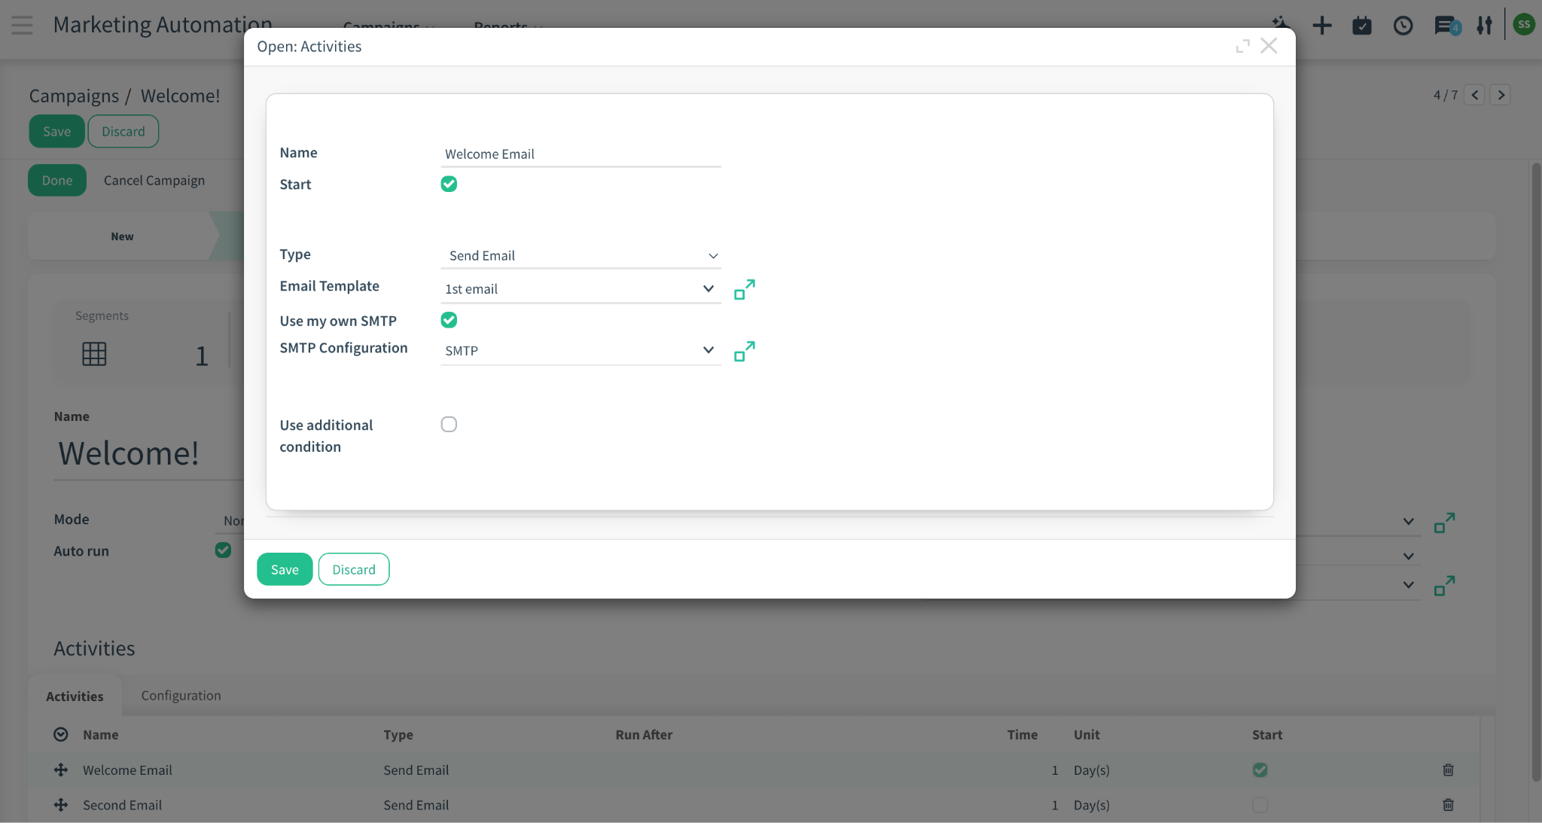Click Save in the Activities dialog
Image resolution: width=1542 pixels, height=823 pixels.
click(285, 569)
